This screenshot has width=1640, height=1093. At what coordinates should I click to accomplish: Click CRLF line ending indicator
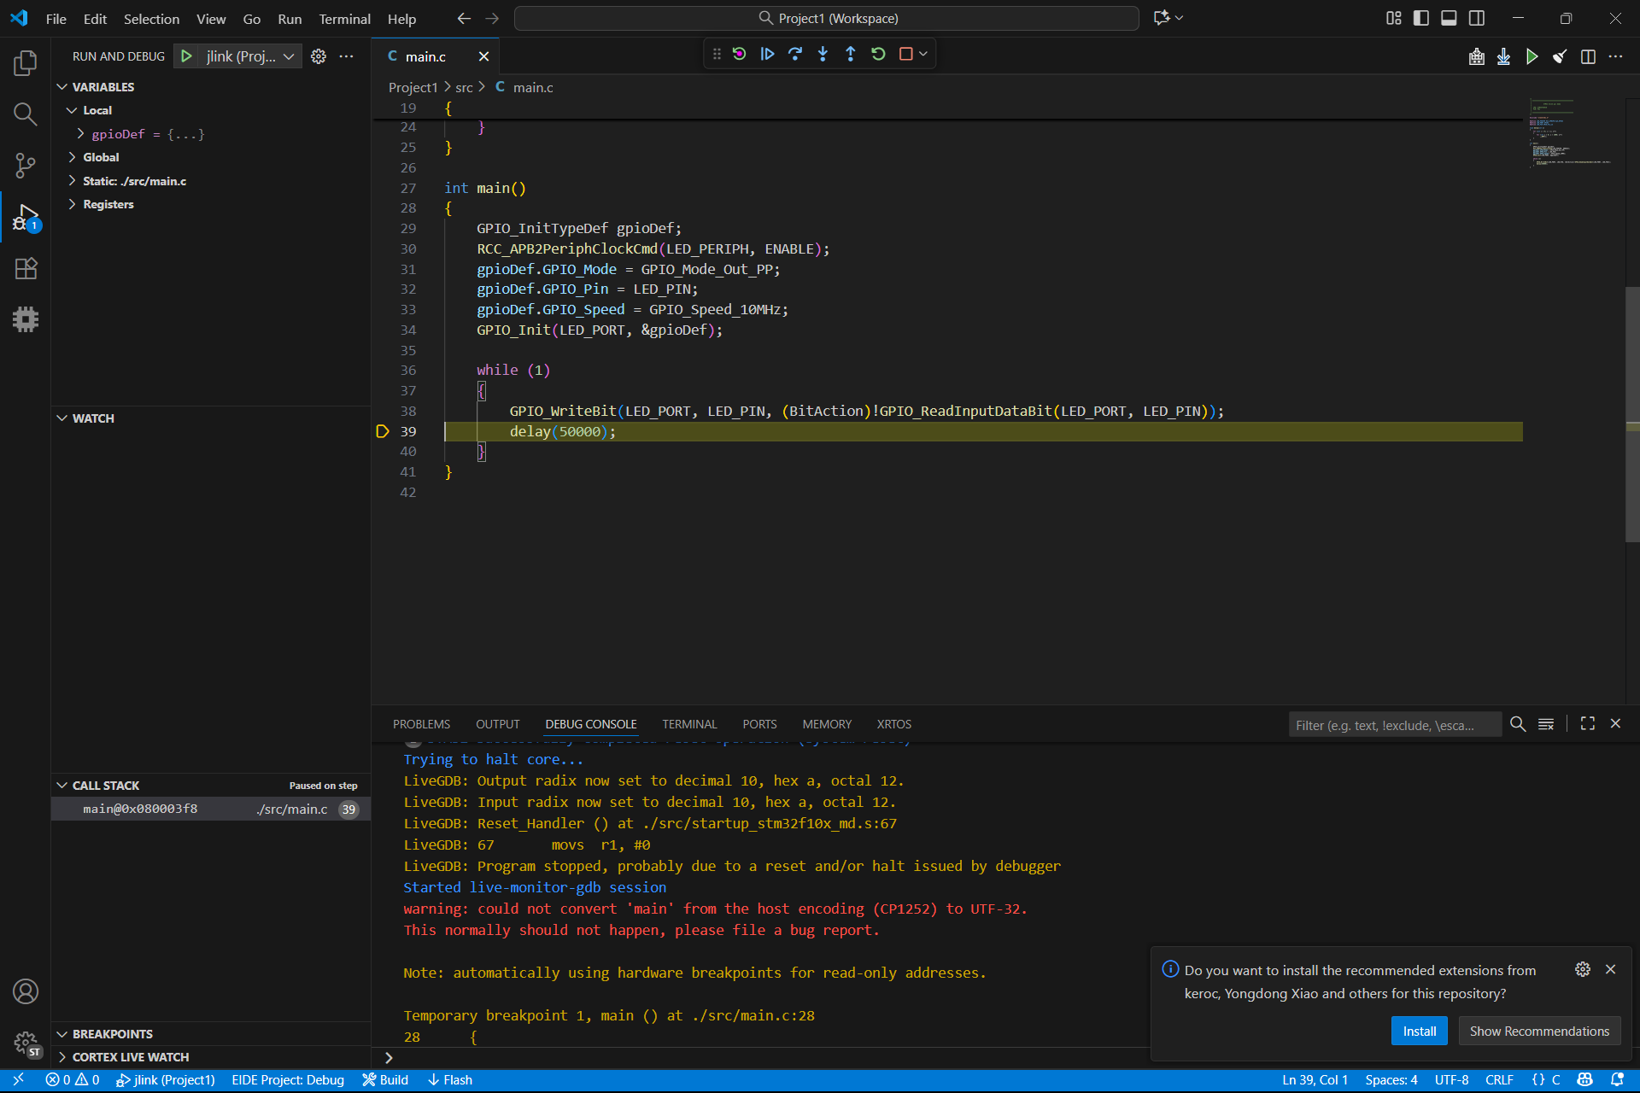[x=1499, y=1080]
